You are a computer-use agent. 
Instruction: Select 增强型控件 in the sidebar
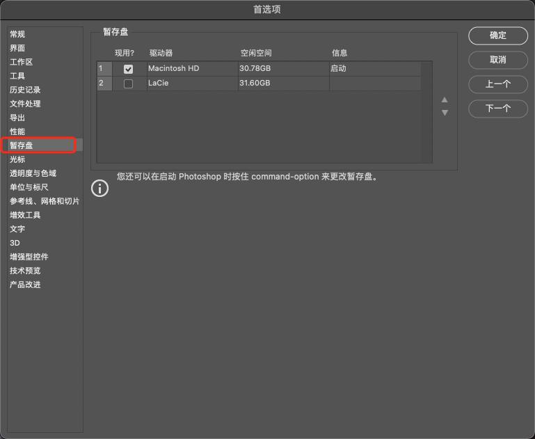(29, 257)
